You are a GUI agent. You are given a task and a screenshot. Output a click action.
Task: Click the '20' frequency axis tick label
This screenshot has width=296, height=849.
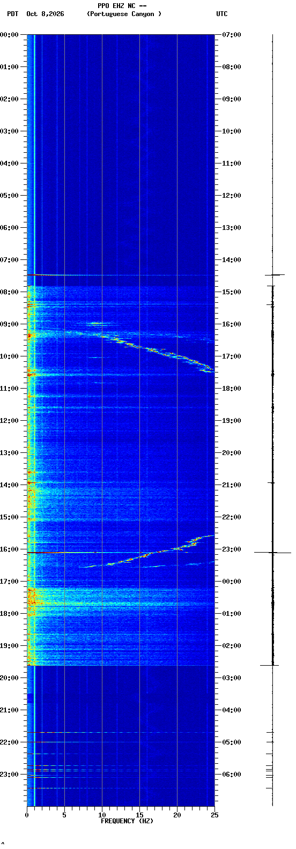pos(177,815)
